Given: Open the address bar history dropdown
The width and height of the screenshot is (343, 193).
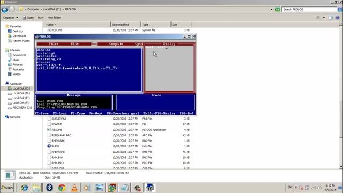Looking at the screenshot, I should (271, 9).
